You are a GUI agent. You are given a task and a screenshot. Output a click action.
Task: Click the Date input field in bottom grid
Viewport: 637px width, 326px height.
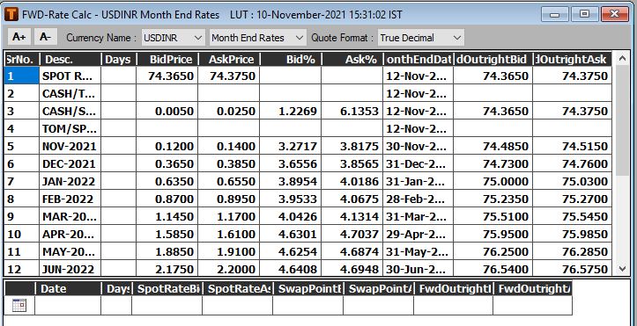pos(68,305)
